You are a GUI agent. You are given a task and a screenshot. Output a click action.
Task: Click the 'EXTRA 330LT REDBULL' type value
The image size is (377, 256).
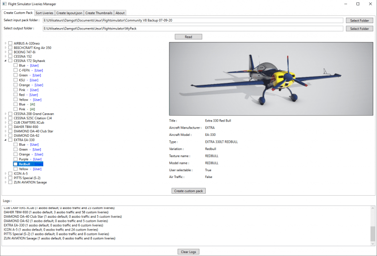(x=221, y=142)
